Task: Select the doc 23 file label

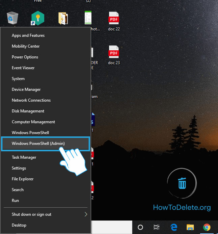Action: pyautogui.click(x=114, y=63)
